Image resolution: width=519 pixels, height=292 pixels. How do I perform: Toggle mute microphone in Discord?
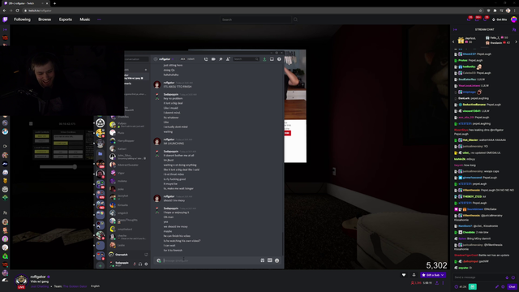point(135,264)
